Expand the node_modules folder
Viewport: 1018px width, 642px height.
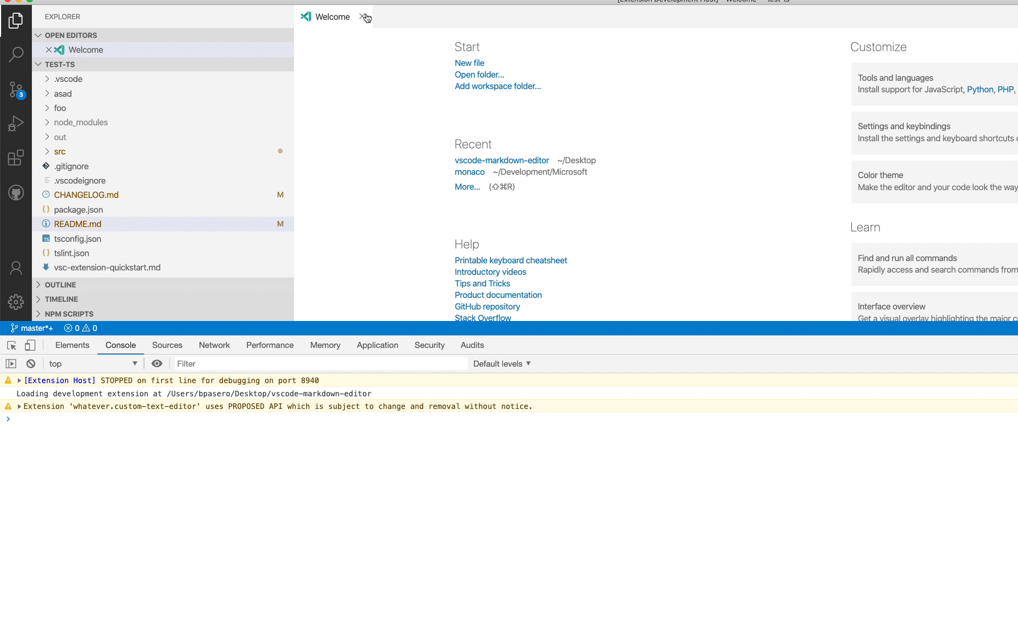[81, 122]
